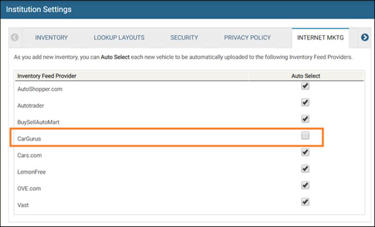Click the Auto Select column header
Screen dimensions: 375x227
pyautogui.click(x=305, y=76)
